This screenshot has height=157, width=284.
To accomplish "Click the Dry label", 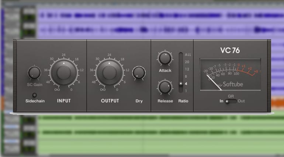I will pos(139,101).
